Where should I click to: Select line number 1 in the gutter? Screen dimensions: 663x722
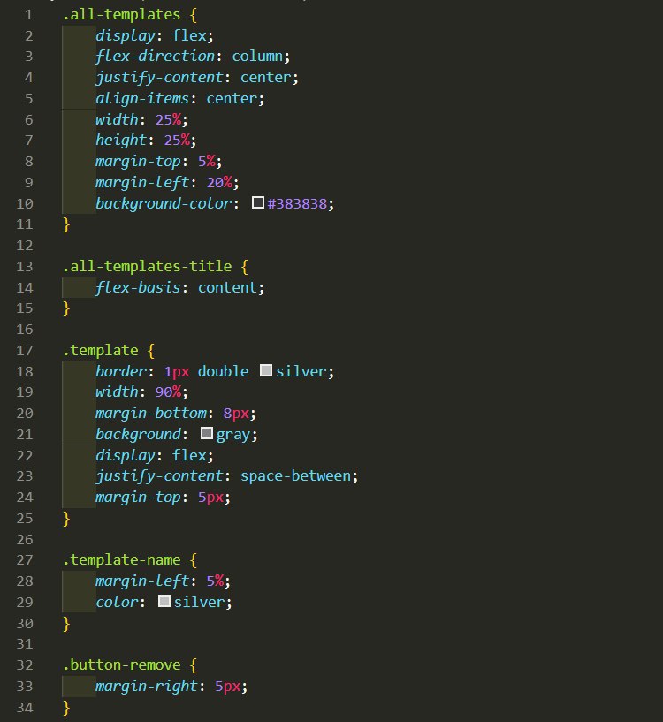[x=28, y=15]
